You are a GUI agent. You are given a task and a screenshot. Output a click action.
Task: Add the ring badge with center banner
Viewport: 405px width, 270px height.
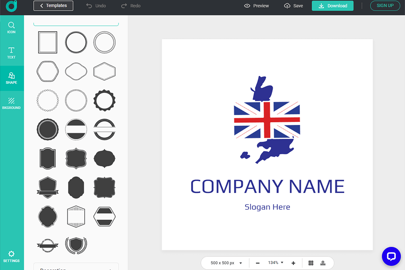[x=104, y=130]
